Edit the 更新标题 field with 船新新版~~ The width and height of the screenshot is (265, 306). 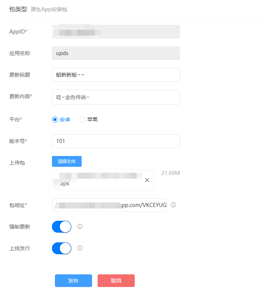click(x=116, y=75)
